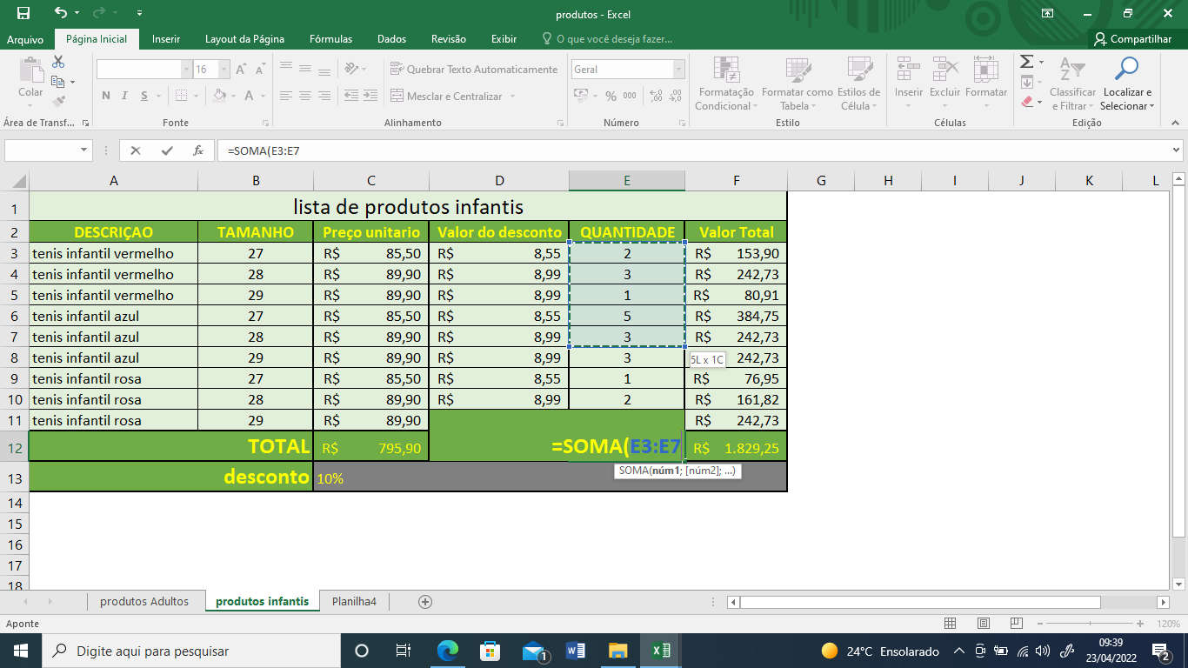The height and width of the screenshot is (668, 1188).
Task: Add a new sheet with the plus icon
Action: click(425, 601)
